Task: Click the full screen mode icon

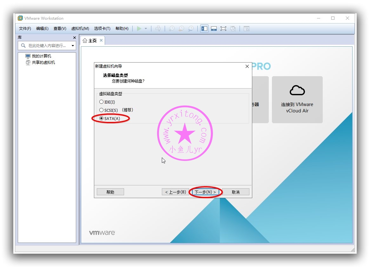Action: tap(223, 29)
